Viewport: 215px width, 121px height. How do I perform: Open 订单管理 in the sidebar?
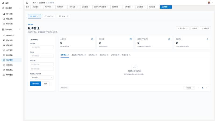tap(12, 45)
